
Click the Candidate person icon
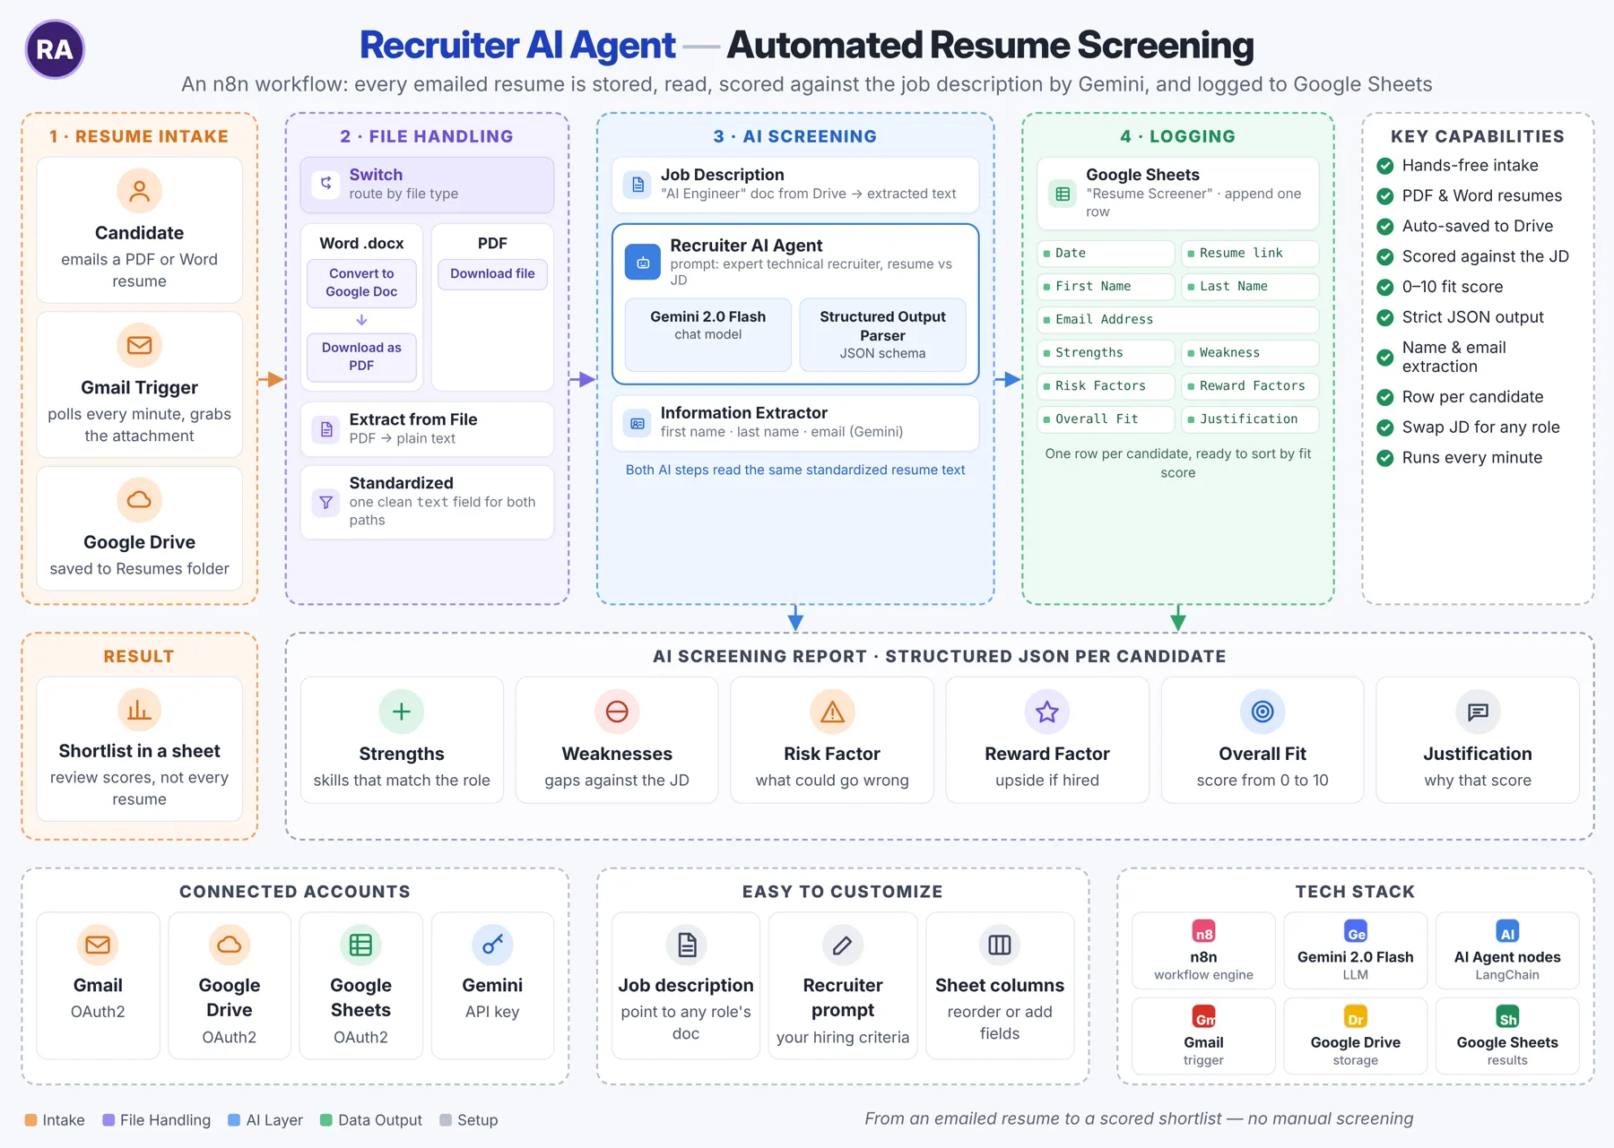(x=139, y=191)
